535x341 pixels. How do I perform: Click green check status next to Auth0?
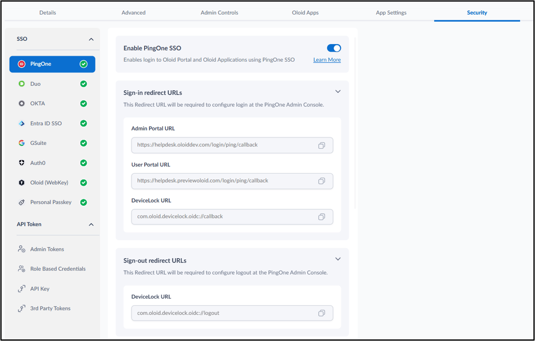click(x=83, y=163)
